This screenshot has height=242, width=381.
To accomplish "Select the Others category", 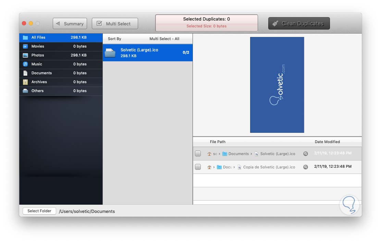I will click(61, 91).
